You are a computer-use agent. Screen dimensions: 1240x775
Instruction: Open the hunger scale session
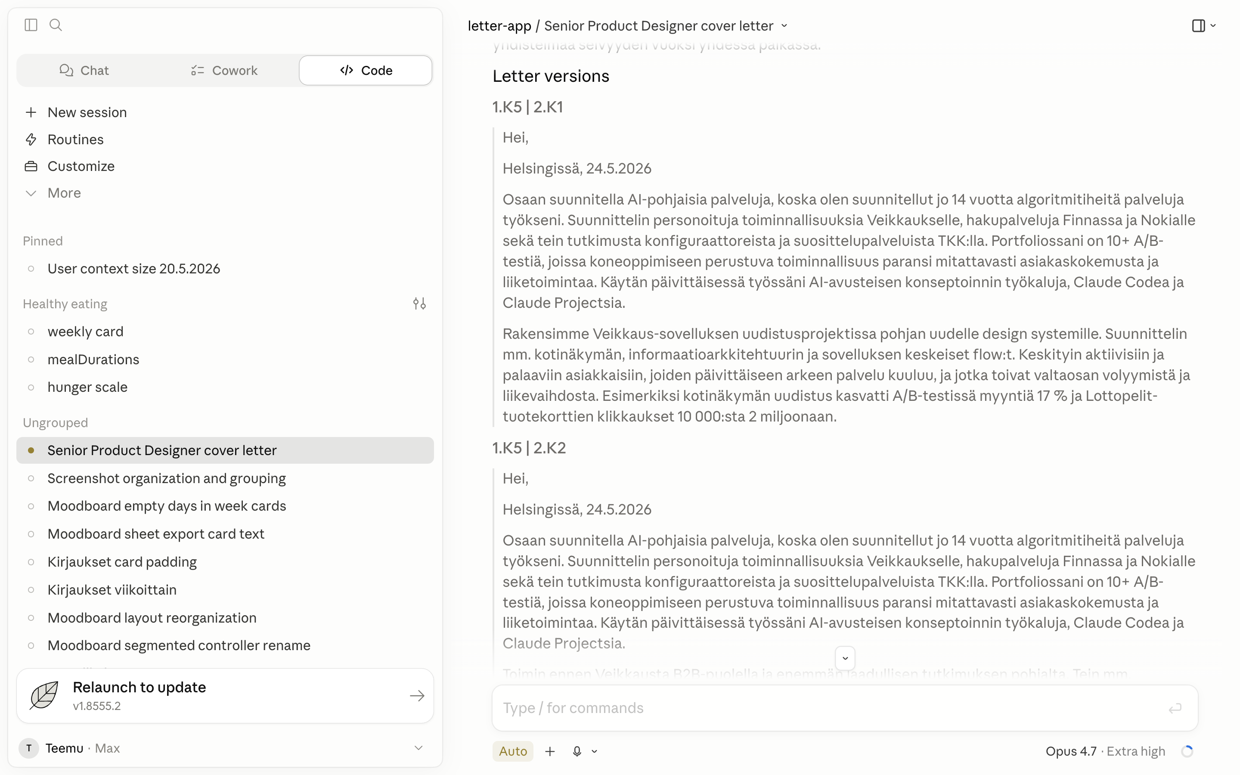point(225,387)
